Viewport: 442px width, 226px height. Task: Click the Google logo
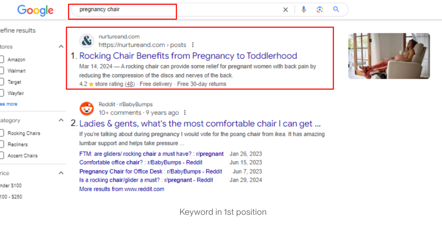35,10
